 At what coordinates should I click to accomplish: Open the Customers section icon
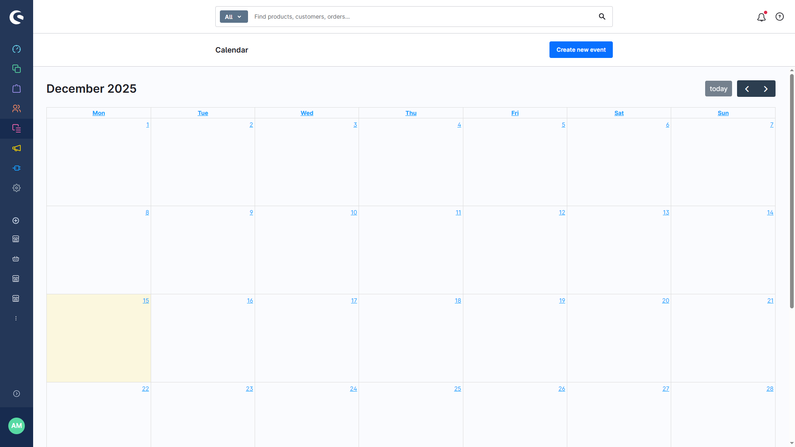[17, 108]
